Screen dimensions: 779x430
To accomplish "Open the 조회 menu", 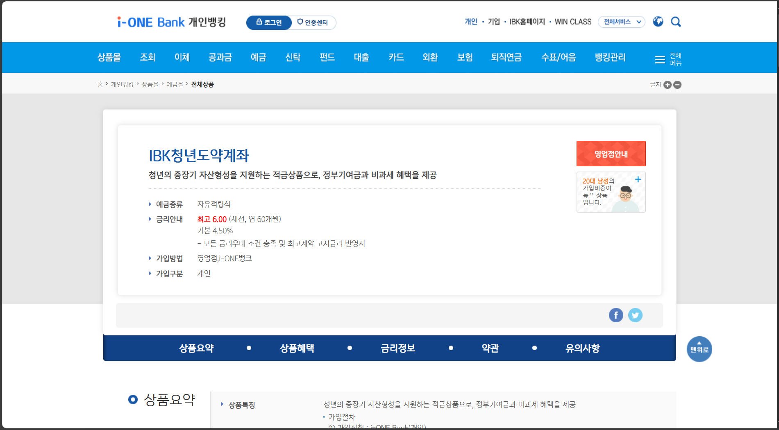I will (148, 57).
